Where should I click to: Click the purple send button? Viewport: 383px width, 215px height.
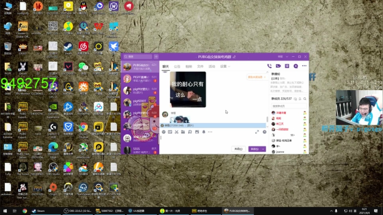pos(254,149)
